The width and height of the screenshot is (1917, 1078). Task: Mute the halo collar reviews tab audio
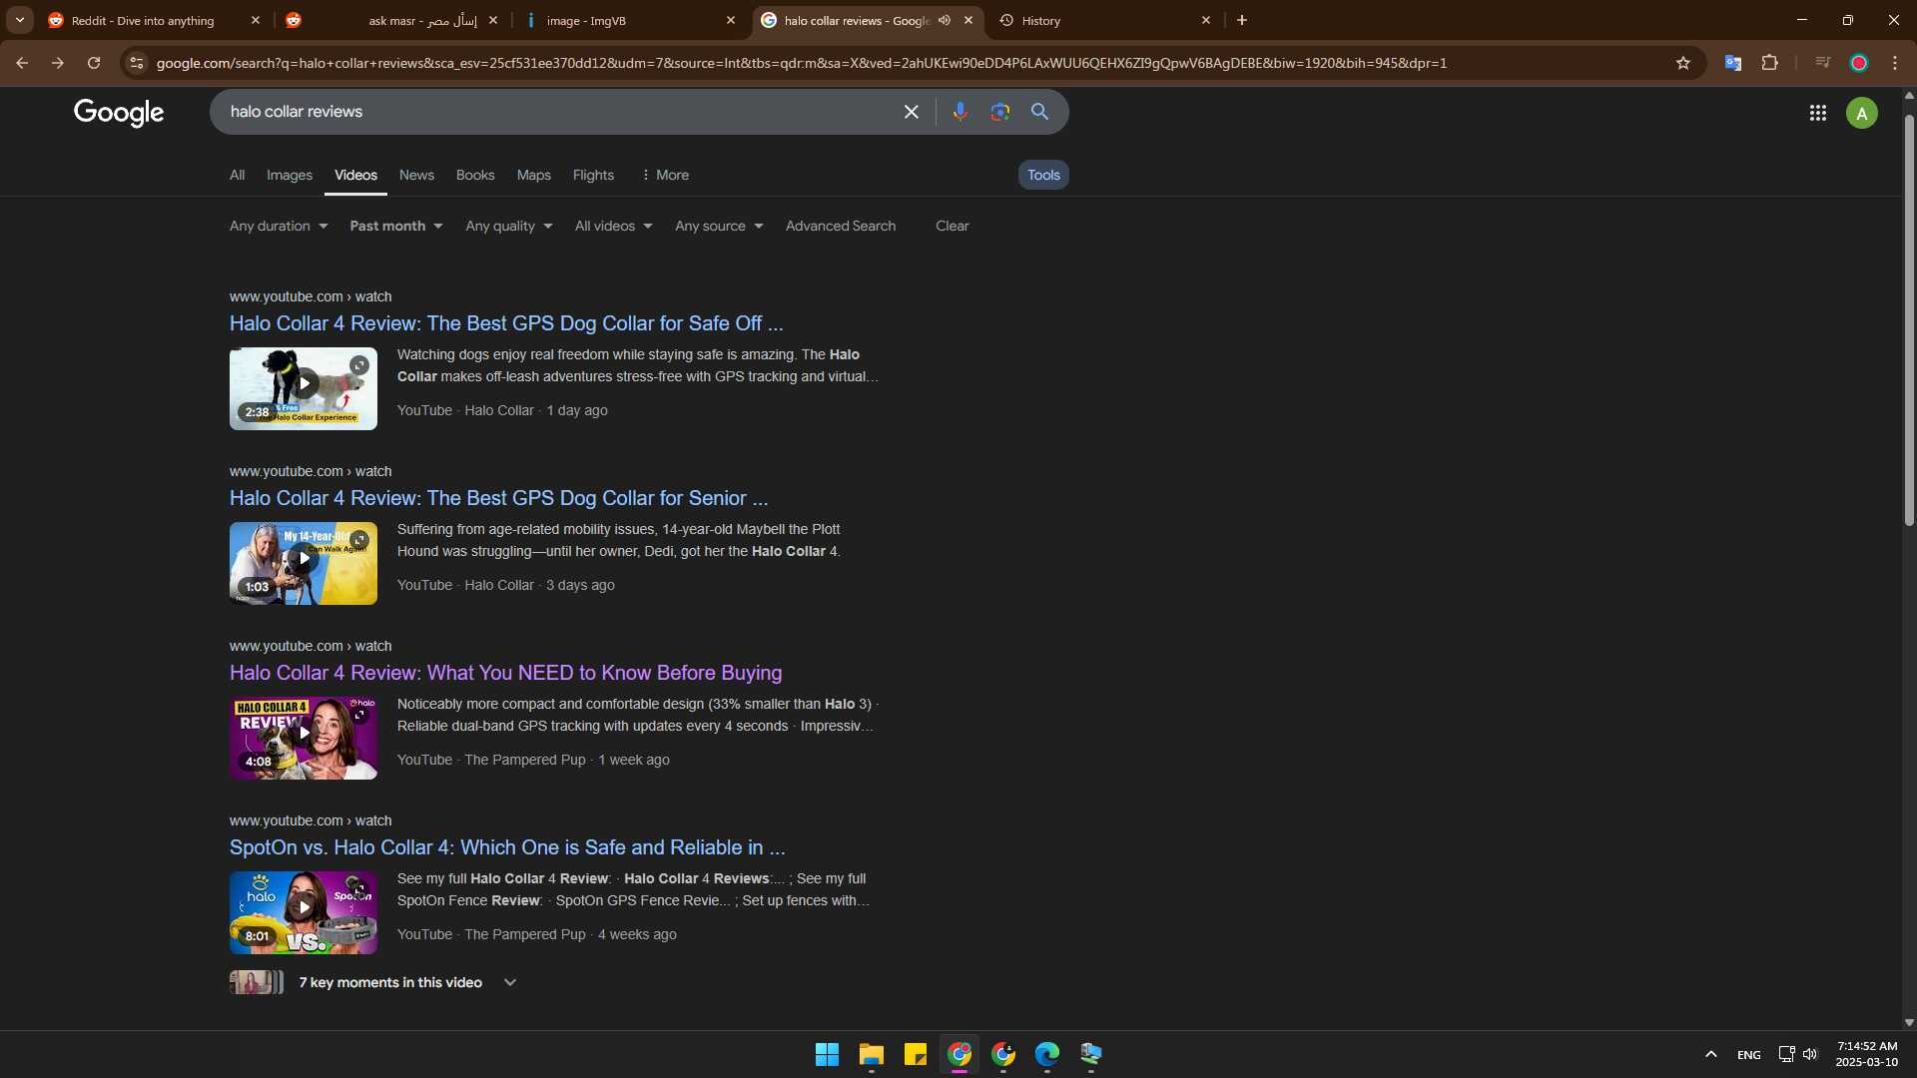click(x=945, y=20)
